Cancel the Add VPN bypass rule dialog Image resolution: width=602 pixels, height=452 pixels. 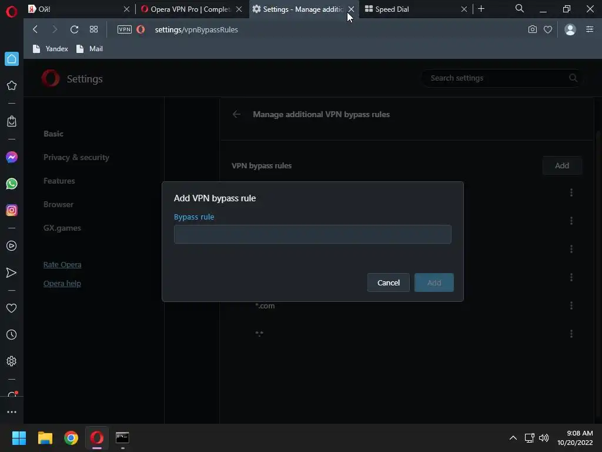tap(388, 282)
